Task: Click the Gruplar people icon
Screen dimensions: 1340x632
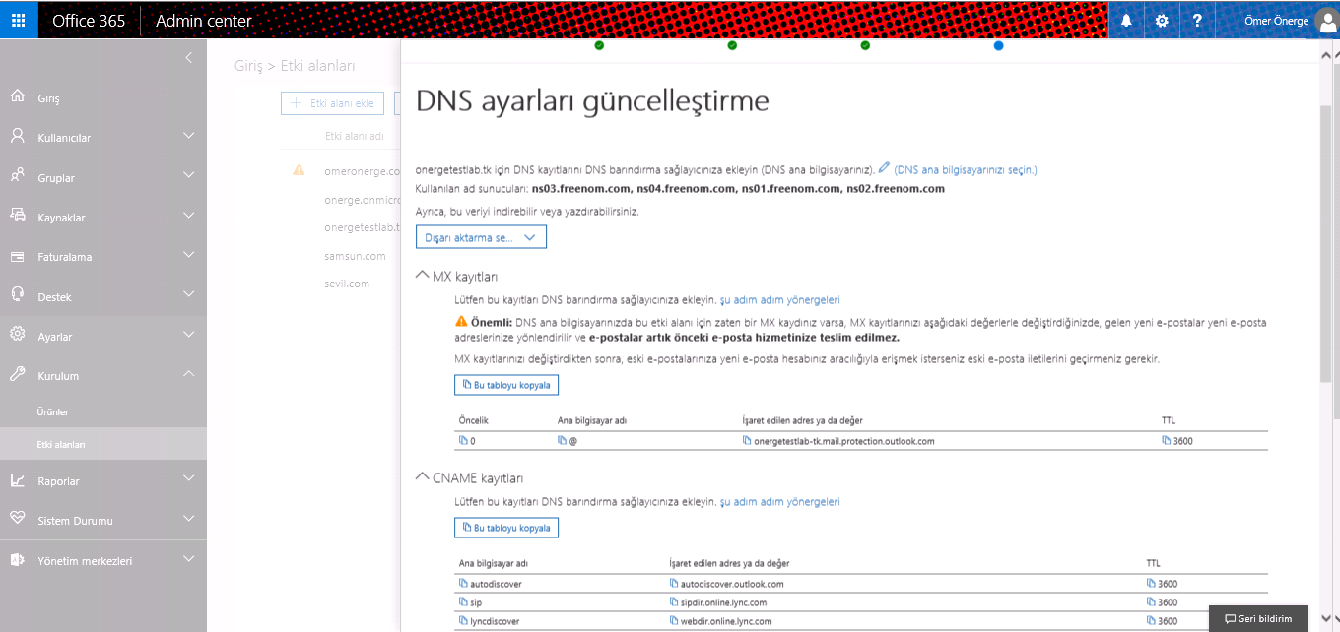Action: [x=17, y=176]
